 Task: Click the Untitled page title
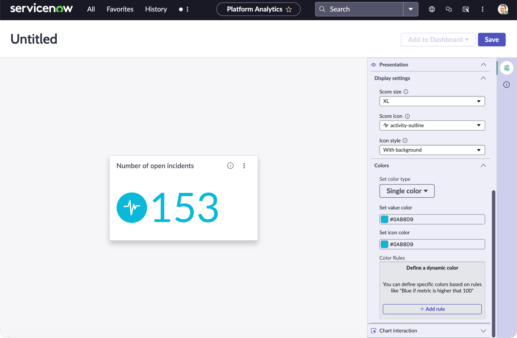(34, 39)
